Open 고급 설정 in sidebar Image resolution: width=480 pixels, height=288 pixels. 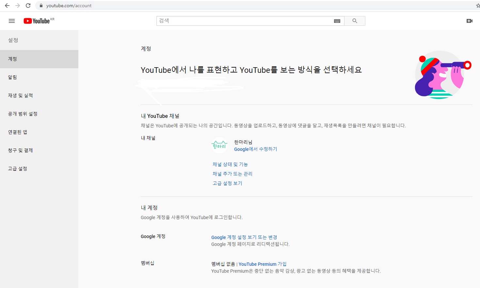pyautogui.click(x=39, y=169)
